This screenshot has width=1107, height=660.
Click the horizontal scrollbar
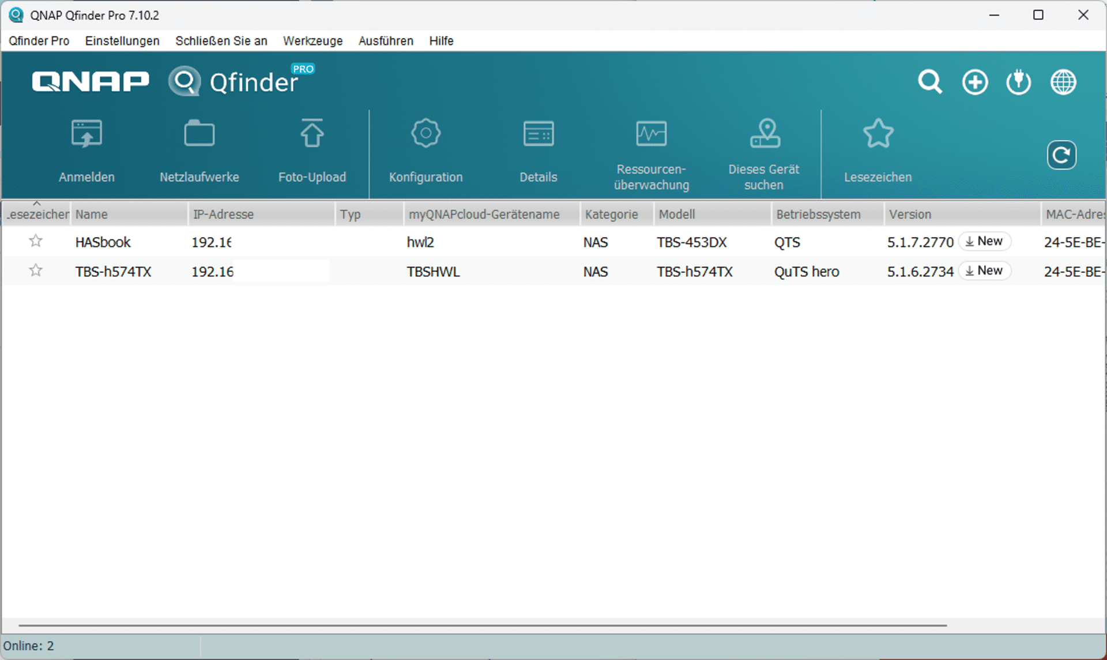tap(483, 625)
